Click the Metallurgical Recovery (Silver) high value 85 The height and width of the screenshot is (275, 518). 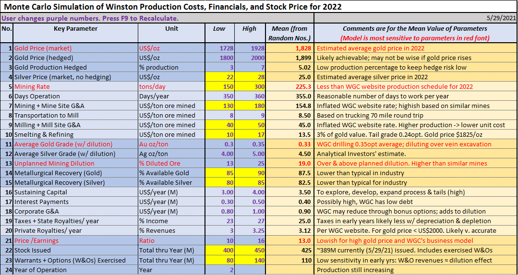click(x=250, y=182)
